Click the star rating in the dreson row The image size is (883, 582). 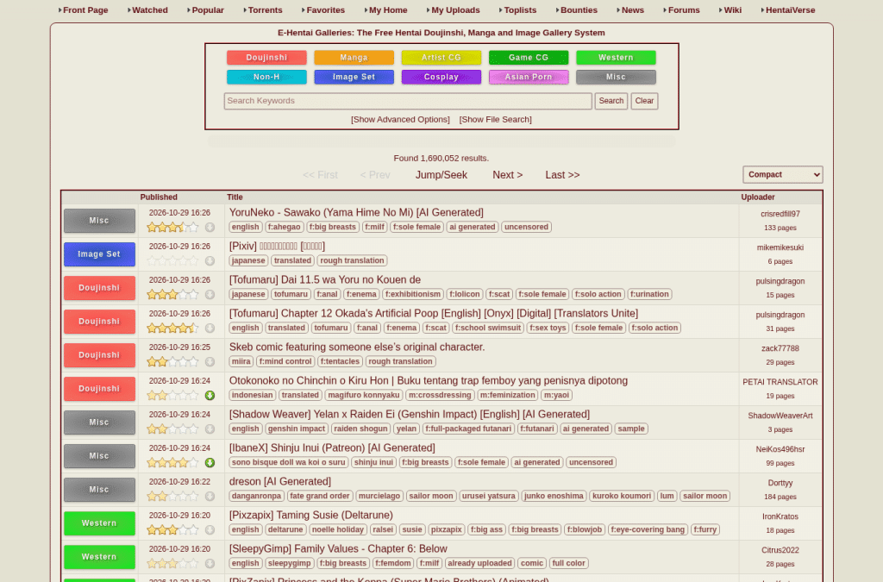pos(172,497)
